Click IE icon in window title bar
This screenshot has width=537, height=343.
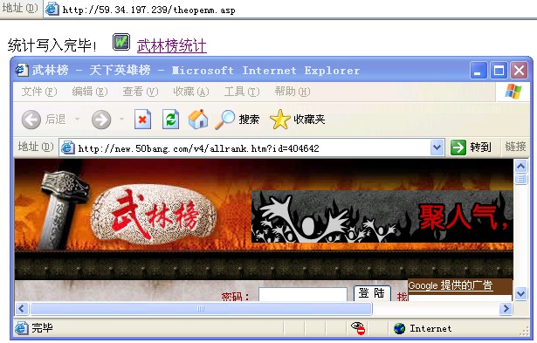click(x=22, y=70)
